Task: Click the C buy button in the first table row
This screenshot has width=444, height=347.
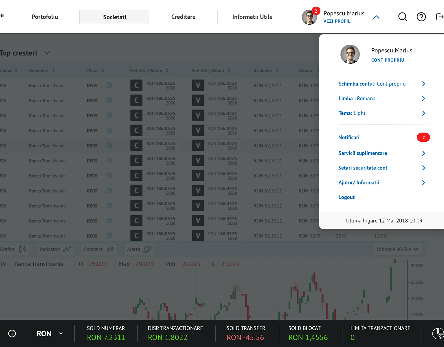Action: (136, 85)
